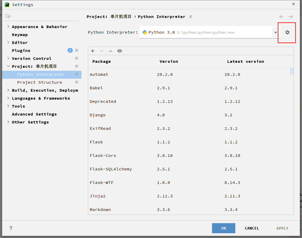Install a new package with the plus icon
Screen dimensions: 302x238
point(93,51)
